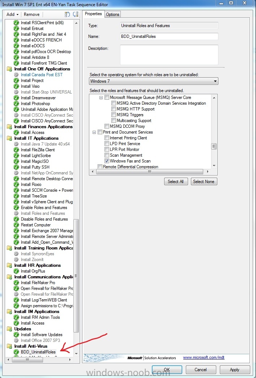Check LPR Port Monitor box
This screenshot has height=378, width=256.
click(x=107, y=149)
